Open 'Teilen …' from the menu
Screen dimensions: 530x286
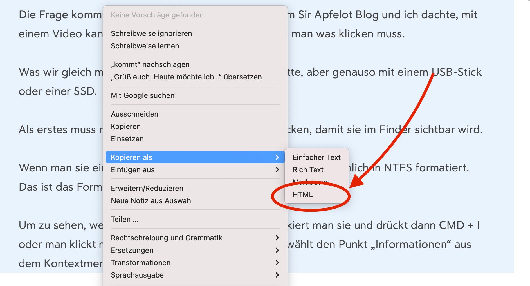(195, 219)
